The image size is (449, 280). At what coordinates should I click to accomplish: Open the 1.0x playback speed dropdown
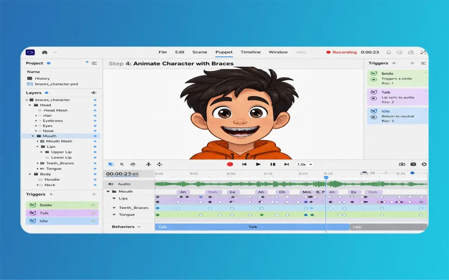coord(305,164)
